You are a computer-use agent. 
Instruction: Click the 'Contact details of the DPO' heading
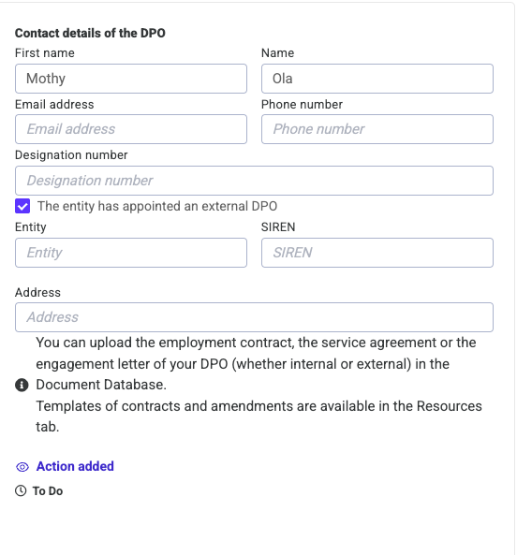click(90, 33)
